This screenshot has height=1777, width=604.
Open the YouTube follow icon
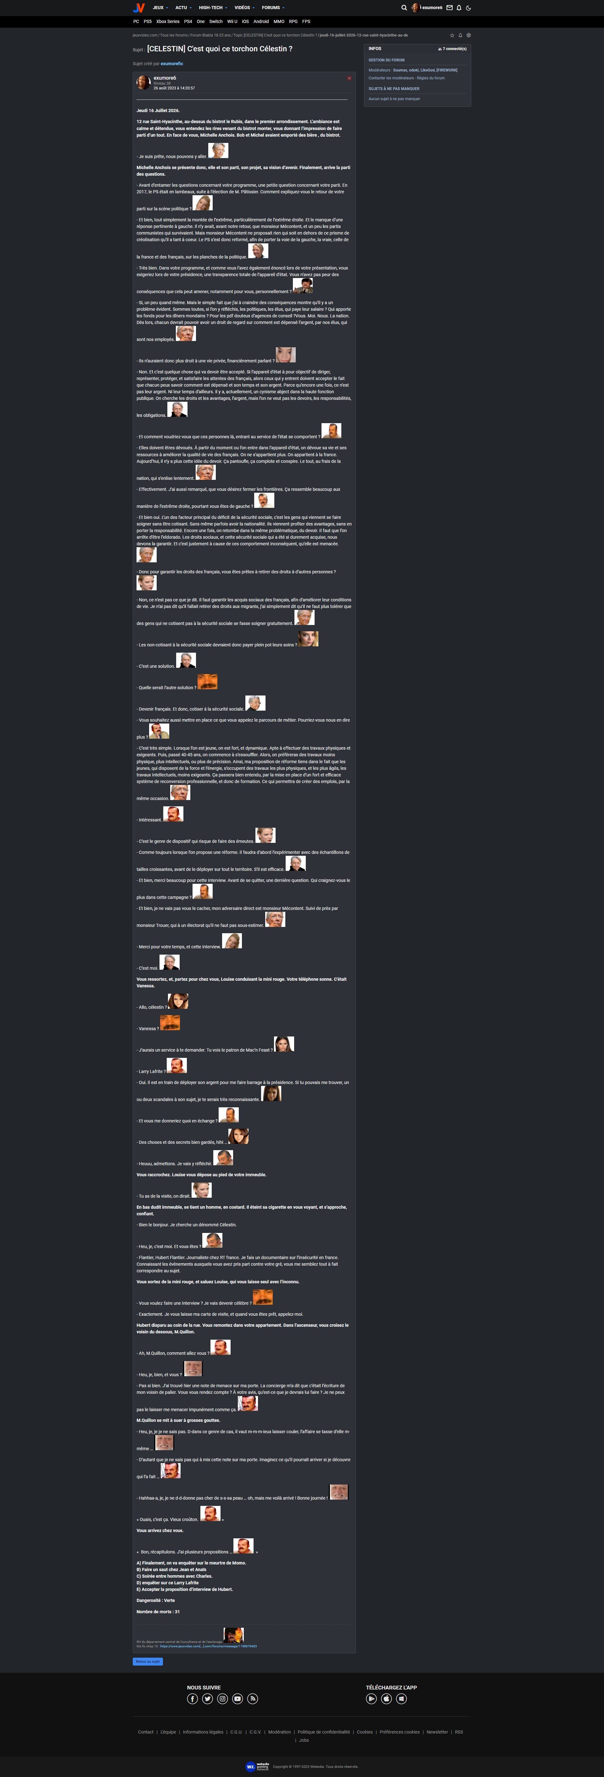[x=238, y=1698]
